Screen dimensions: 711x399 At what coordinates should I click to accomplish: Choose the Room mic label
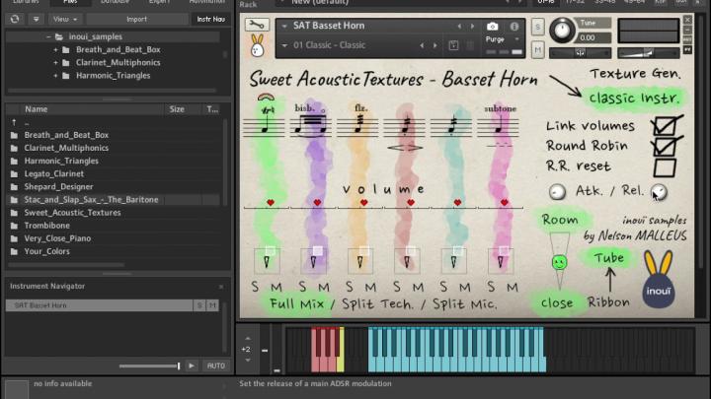click(560, 220)
